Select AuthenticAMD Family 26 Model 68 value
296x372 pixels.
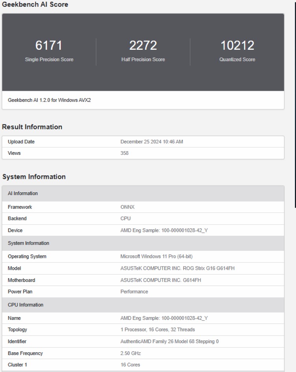pos(170,342)
